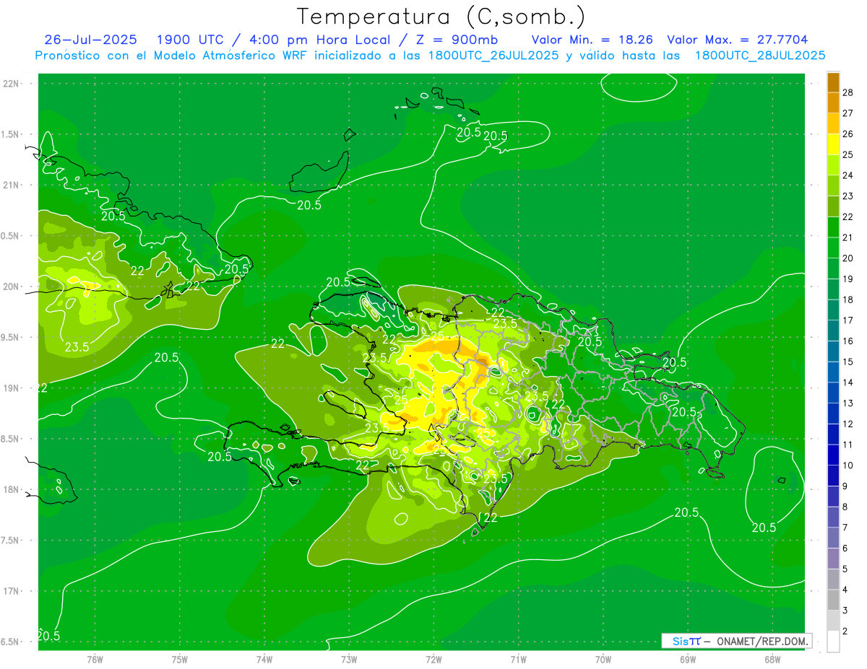
Task: Click the validity stamp "1800UTC_28JUL2025"
Action: [760, 56]
